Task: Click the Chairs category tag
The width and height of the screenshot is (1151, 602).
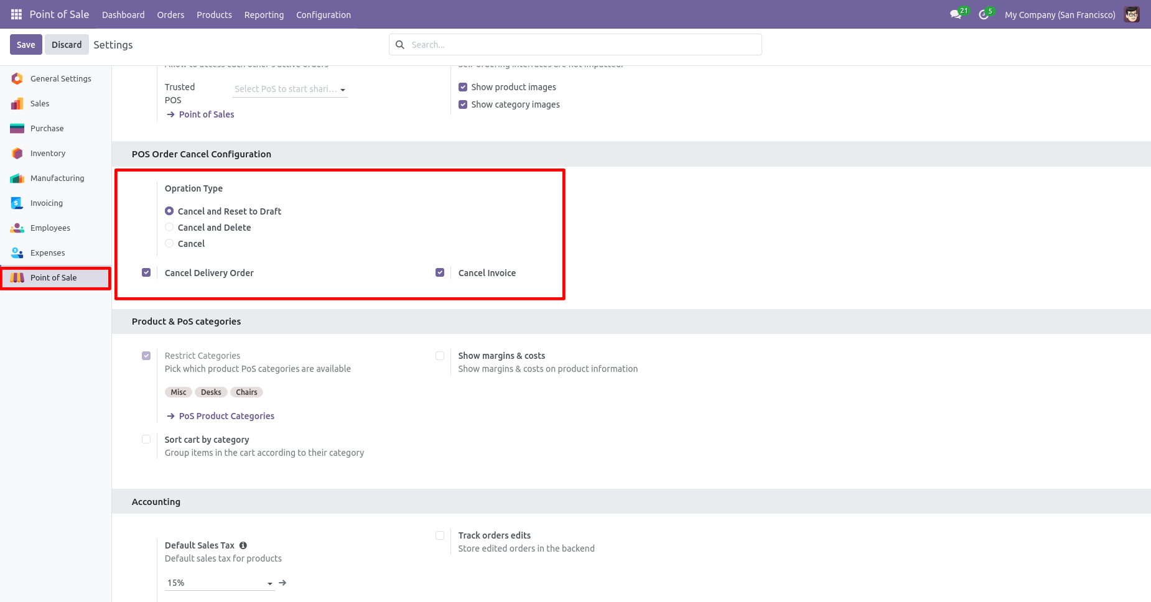Action: coord(246,392)
